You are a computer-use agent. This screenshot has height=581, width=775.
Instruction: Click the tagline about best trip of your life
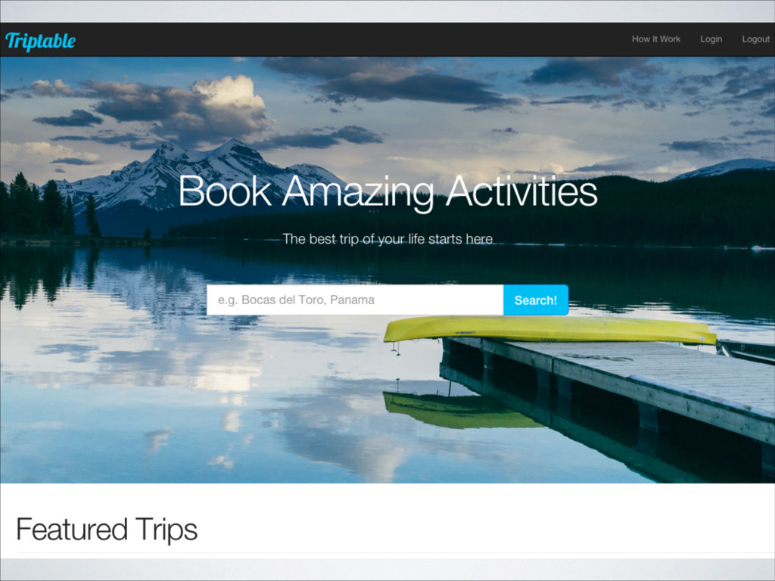coord(387,239)
